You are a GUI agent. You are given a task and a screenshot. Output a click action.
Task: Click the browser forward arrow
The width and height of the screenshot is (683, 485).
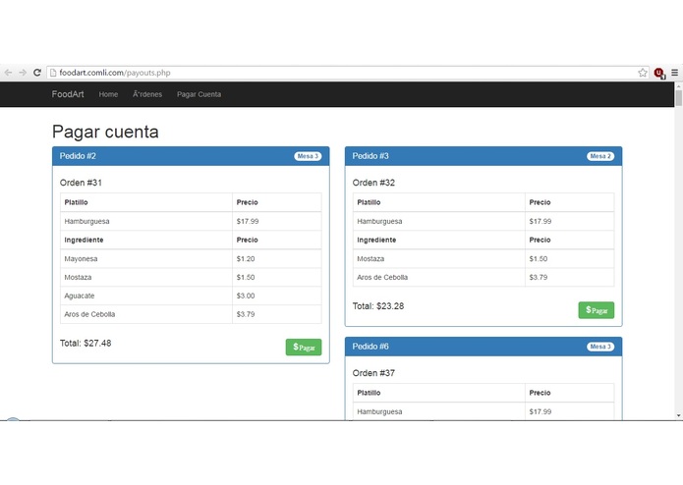23,73
